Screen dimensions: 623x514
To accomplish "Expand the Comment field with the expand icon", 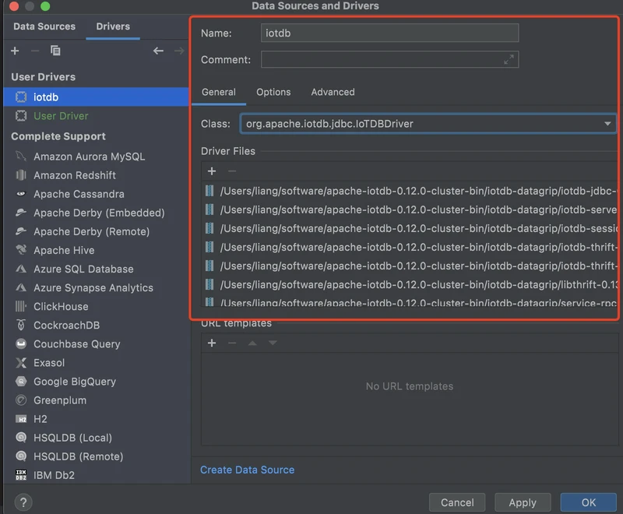I will 509,60.
